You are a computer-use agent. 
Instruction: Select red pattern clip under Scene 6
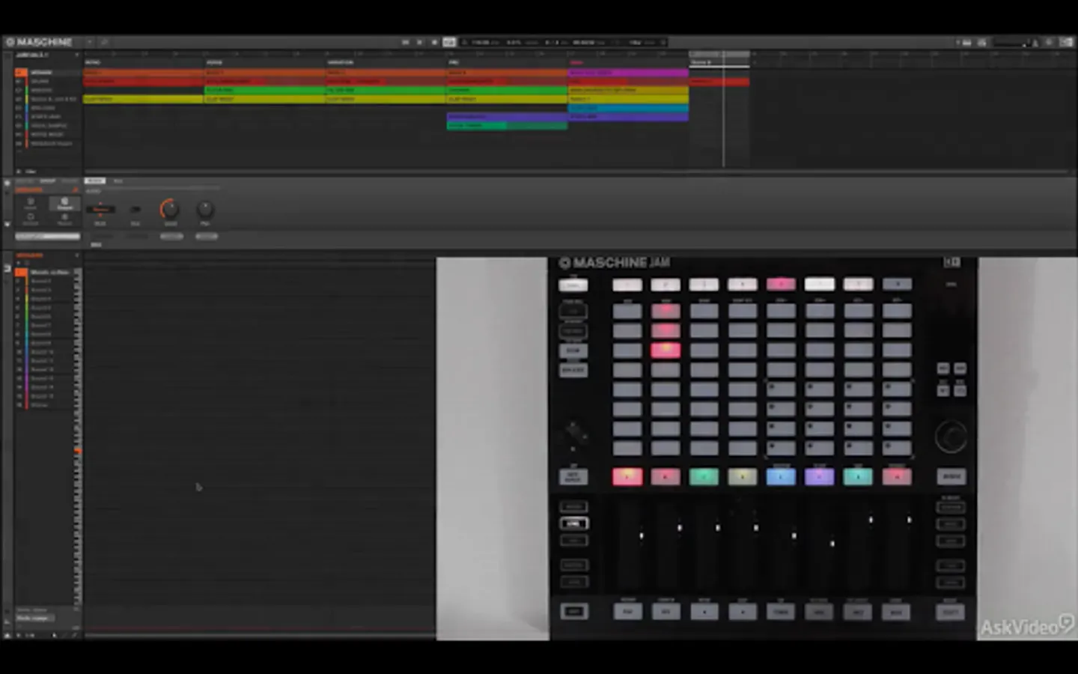click(x=719, y=82)
